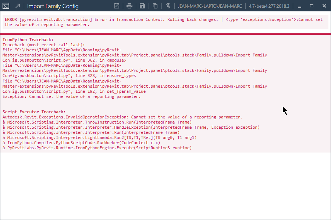Click the Import Family Config window title
This screenshot has width=331, height=220.
coord(53,6)
